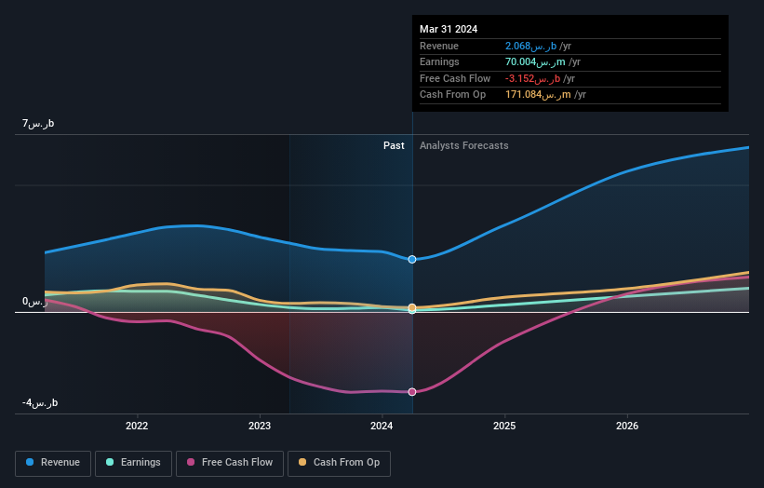The width and height of the screenshot is (764, 488).
Task: Click the -4b y-axis bottom label
Action: tap(40, 402)
